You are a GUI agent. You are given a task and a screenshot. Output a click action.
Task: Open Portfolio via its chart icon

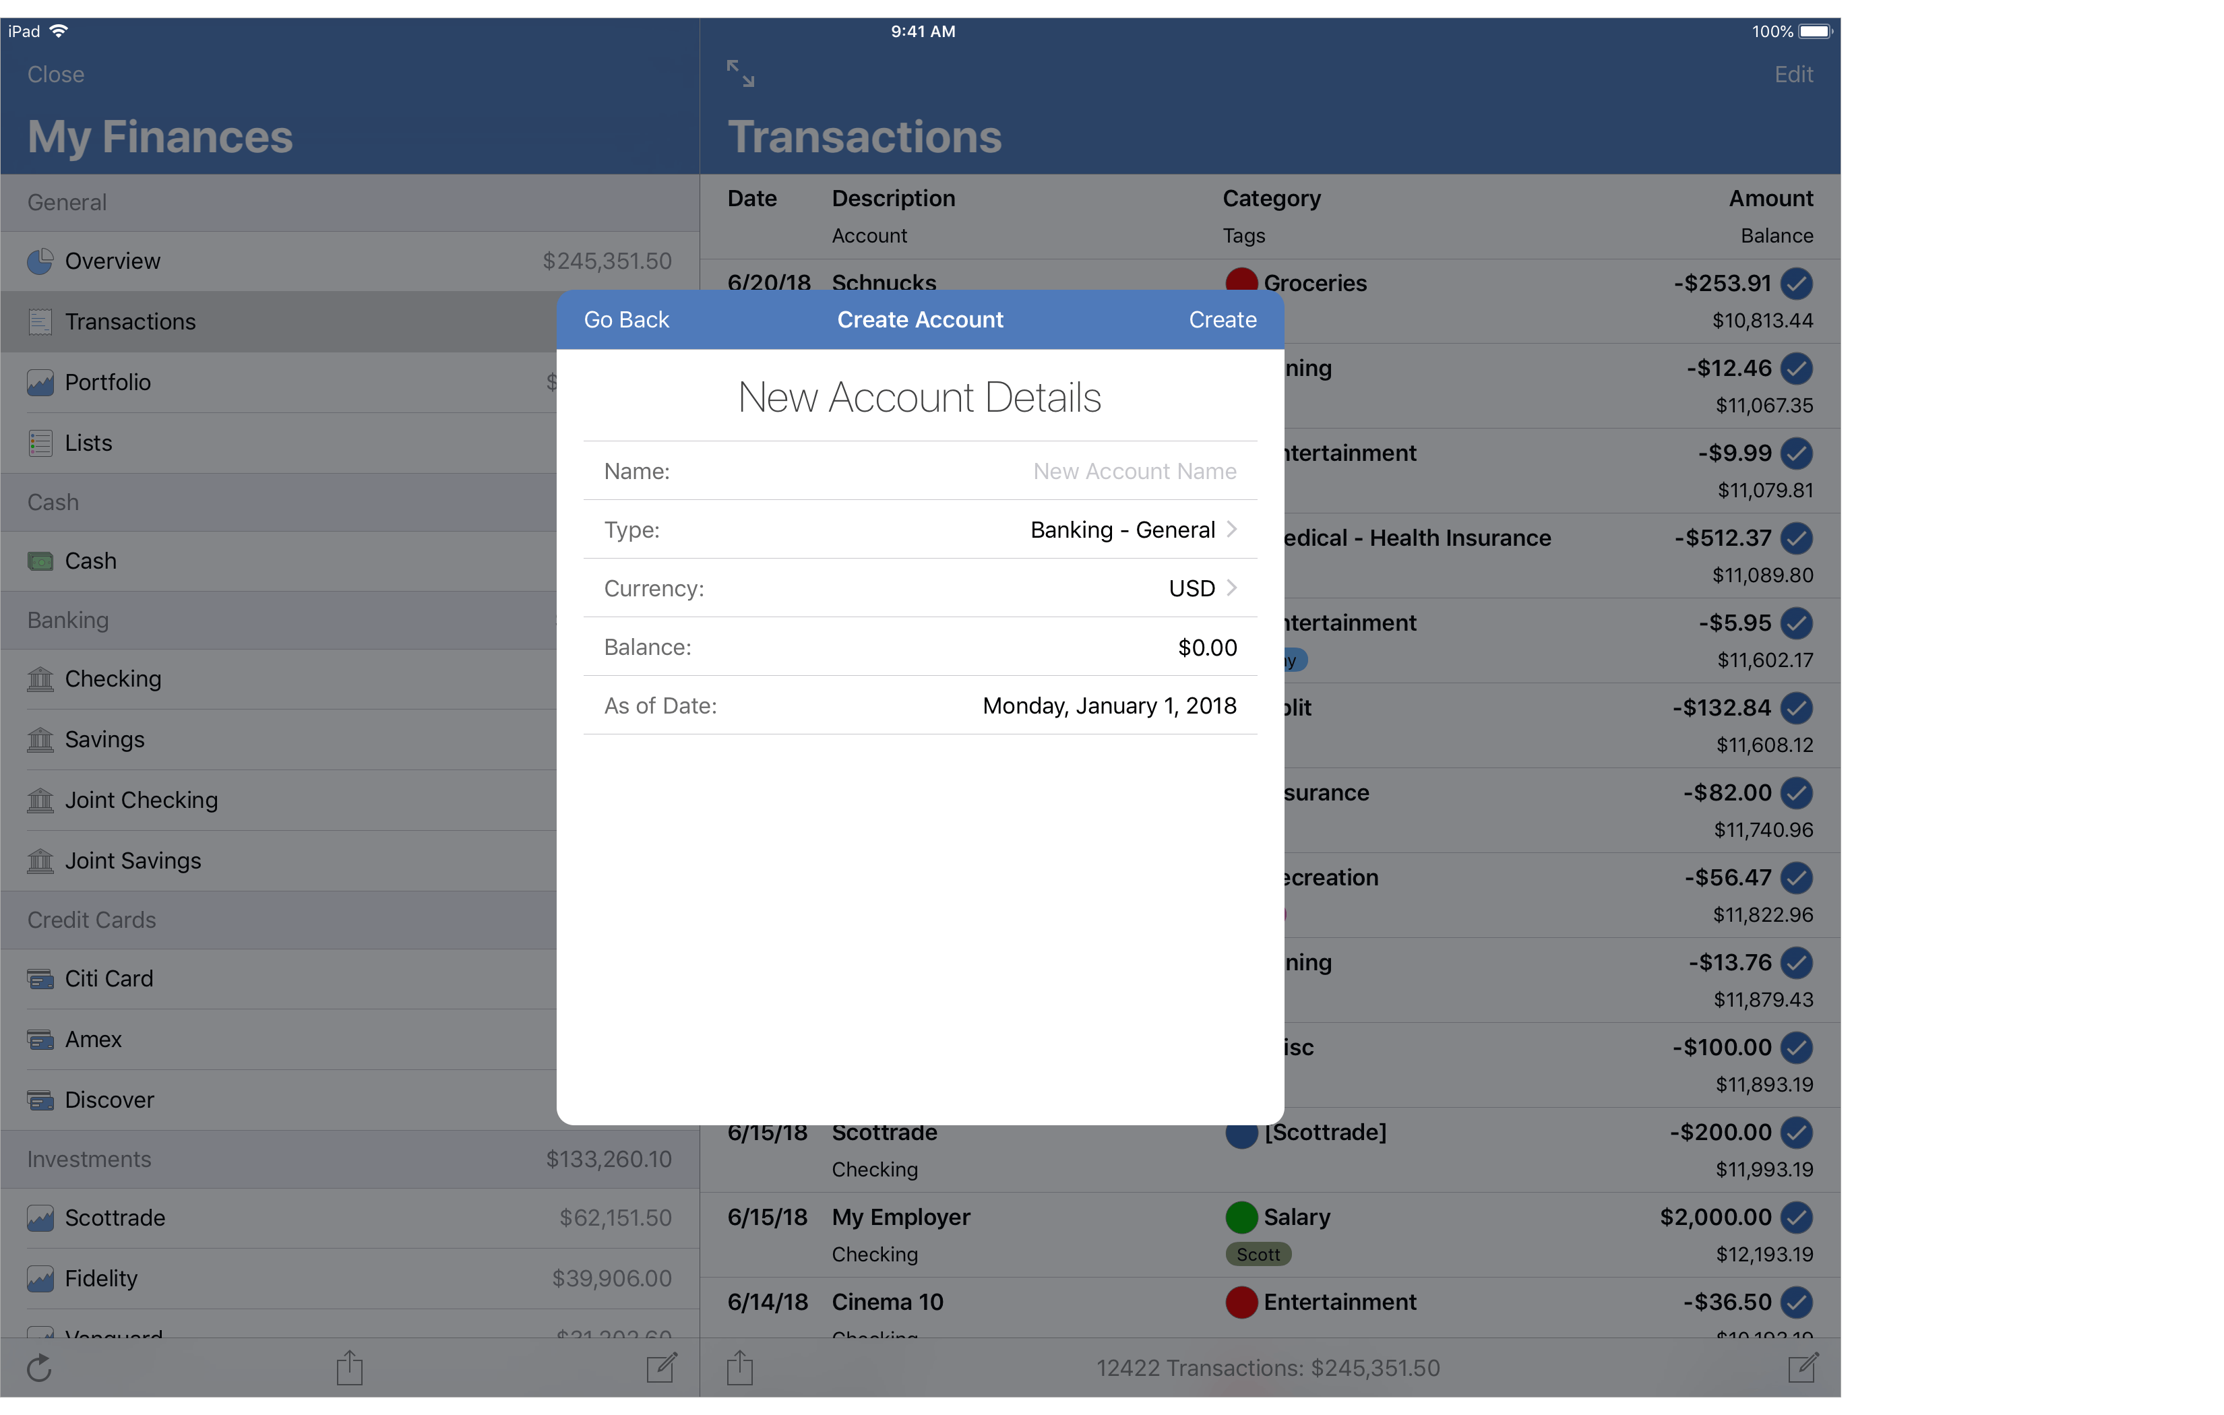click(40, 382)
